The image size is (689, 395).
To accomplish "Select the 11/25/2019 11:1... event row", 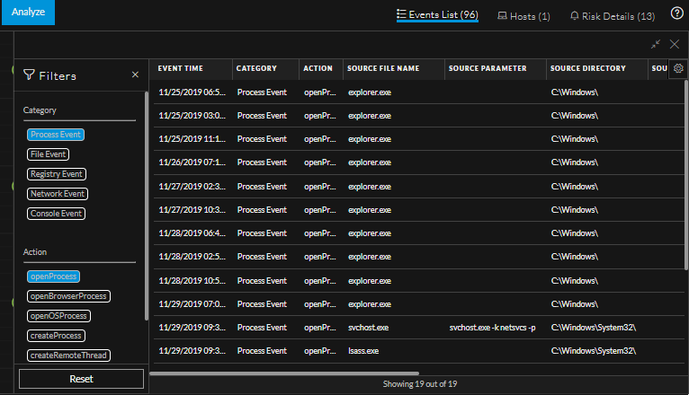I will point(419,139).
